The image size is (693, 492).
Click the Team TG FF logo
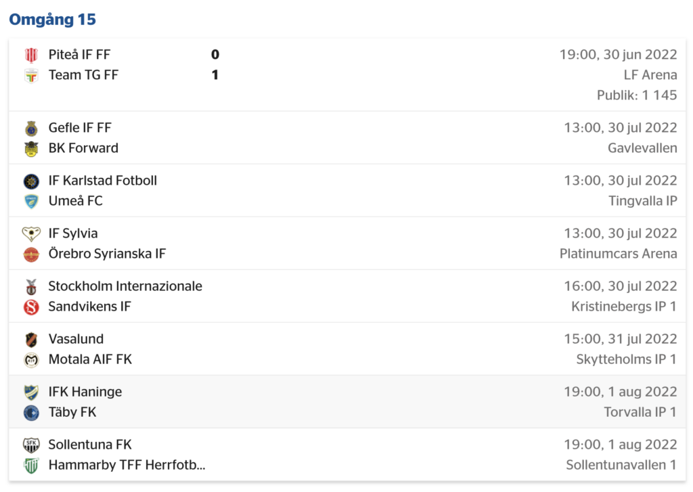tap(31, 76)
